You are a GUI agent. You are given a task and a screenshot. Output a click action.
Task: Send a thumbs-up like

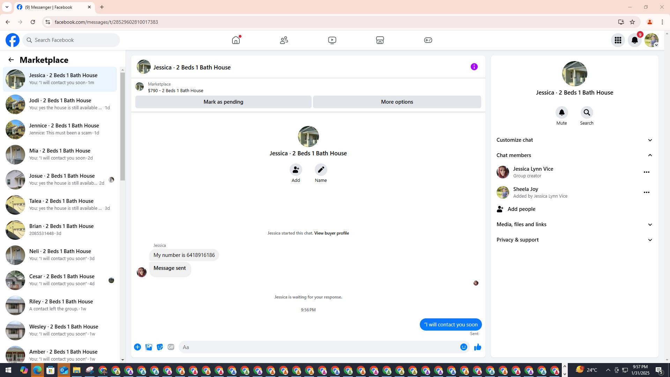(x=478, y=347)
